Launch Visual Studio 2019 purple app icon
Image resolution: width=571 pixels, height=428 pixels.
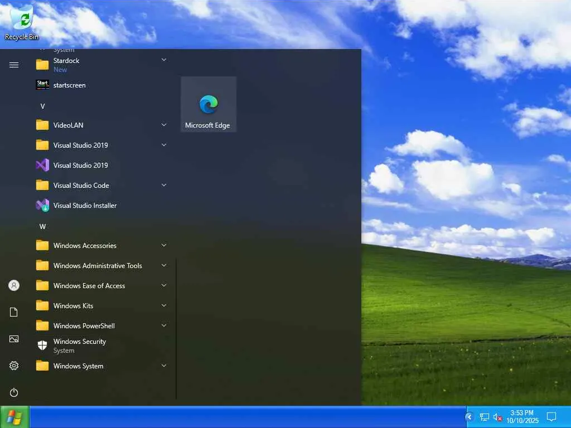(42, 165)
